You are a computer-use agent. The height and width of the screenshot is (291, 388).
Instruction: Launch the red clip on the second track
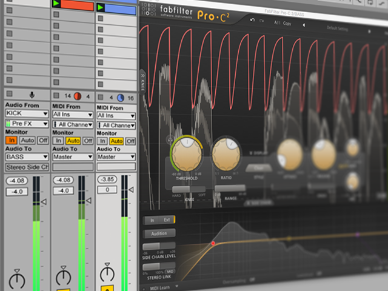pyautogui.click(x=56, y=4)
